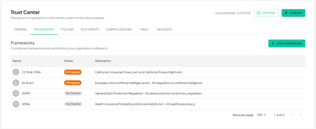Click the HIPAA letter H avatar
The width and height of the screenshot is (316, 129).
pos(16,104)
